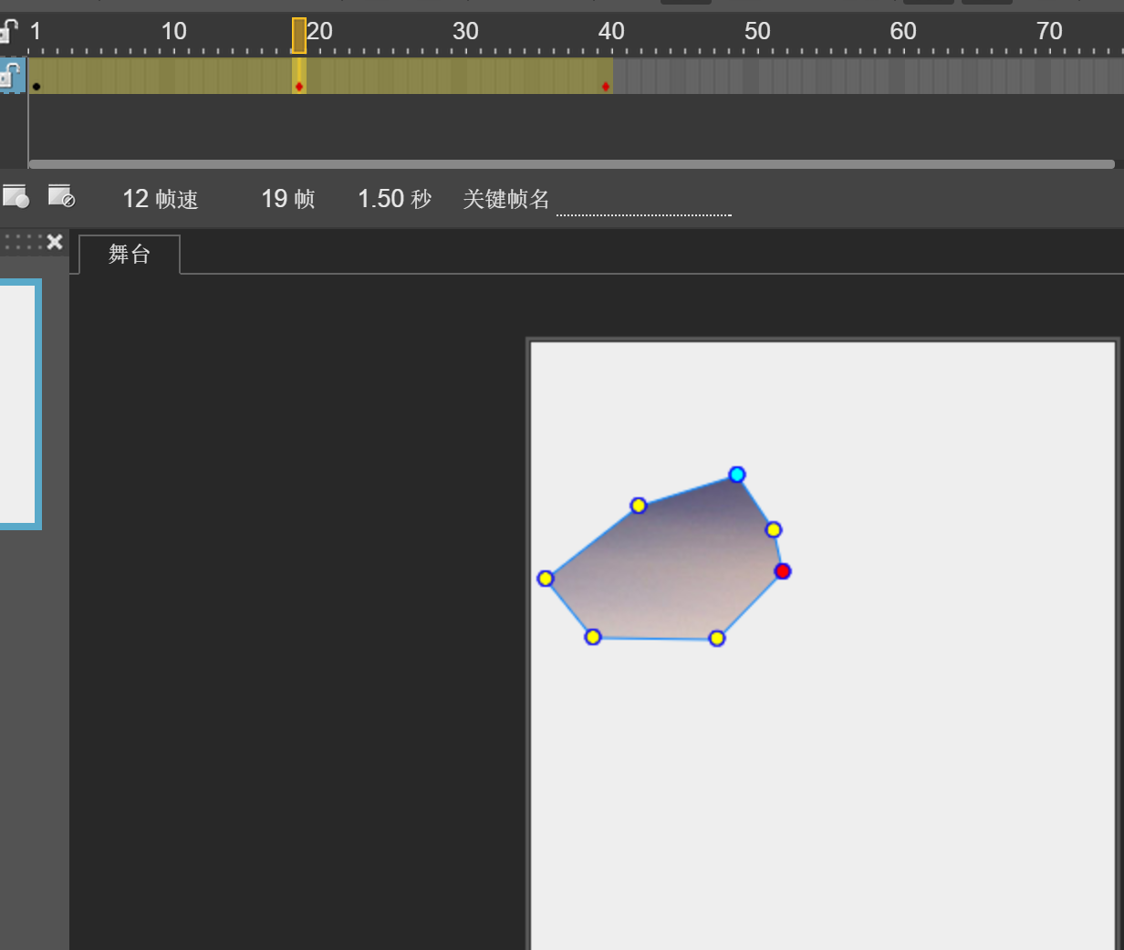The image size is (1124, 950).
Task: Click the remove keyframe icon
Action: [x=61, y=196]
